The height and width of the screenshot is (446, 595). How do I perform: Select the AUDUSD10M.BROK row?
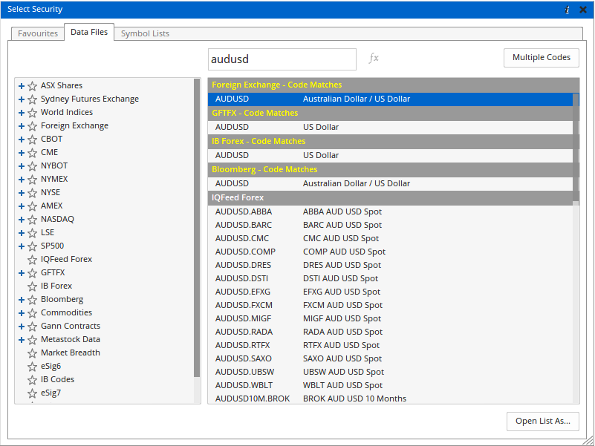point(391,399)
